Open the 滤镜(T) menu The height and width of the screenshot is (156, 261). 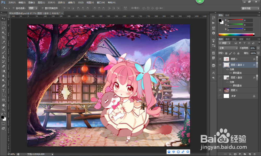(x=72, y=3)
